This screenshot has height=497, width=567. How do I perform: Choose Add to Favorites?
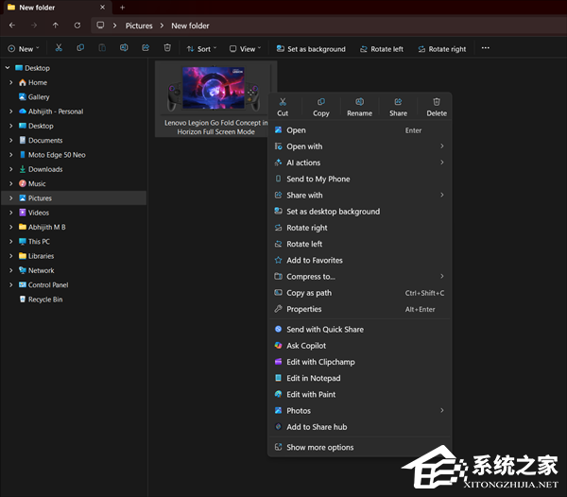[359, 260]
